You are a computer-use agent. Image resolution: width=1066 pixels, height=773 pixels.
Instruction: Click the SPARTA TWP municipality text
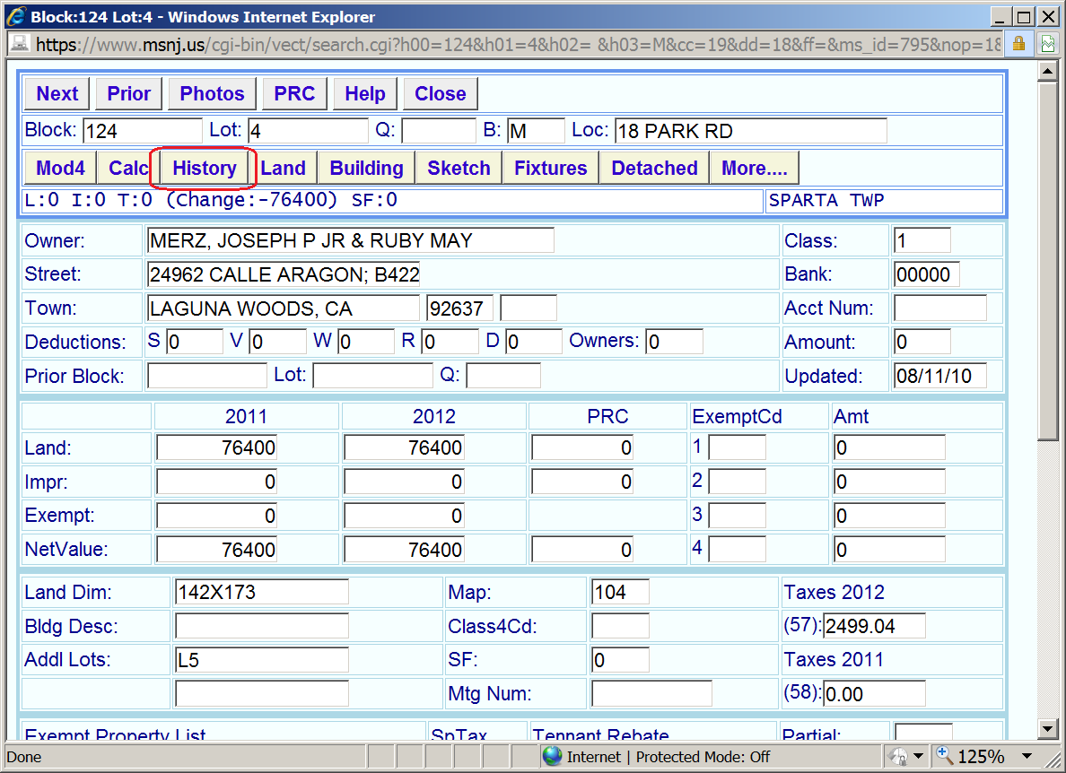tap(826, 200)
